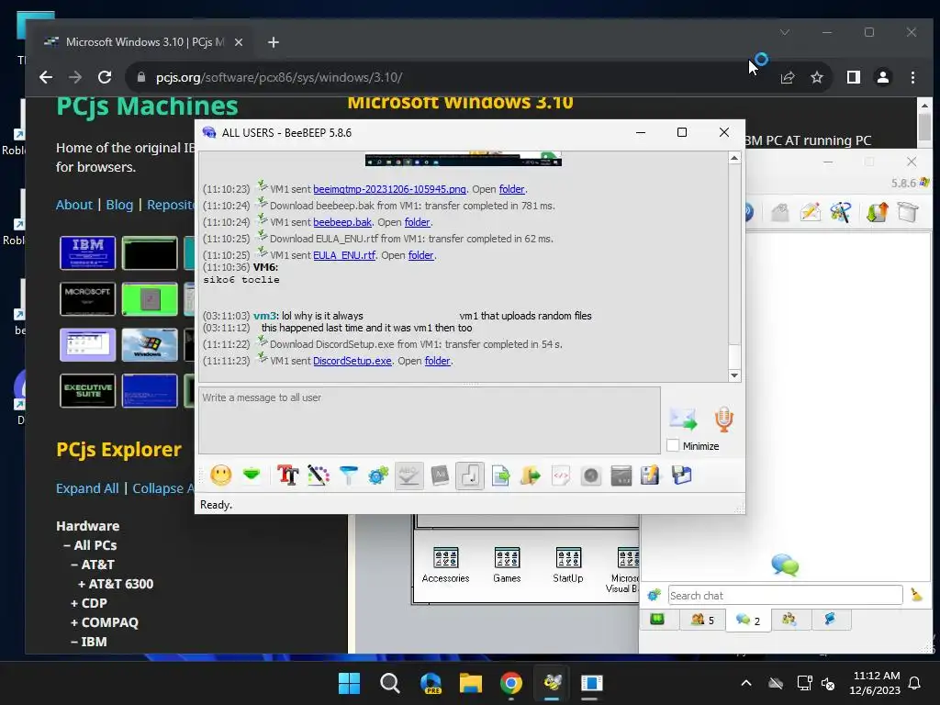Switch to the users tab showing 5
940x705 pixels.
click(x=702, y=620)
